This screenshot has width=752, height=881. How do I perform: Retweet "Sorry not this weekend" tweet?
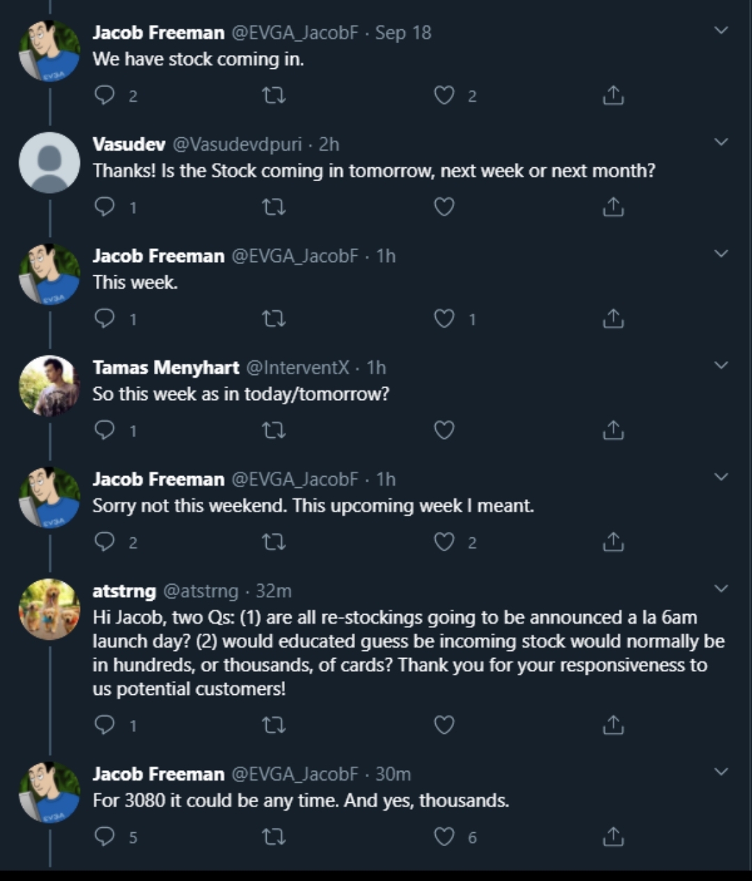(x=274, y=542)
